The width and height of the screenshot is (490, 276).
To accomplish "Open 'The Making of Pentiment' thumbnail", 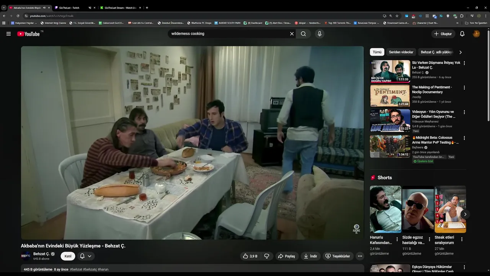I will click(390, 96).
